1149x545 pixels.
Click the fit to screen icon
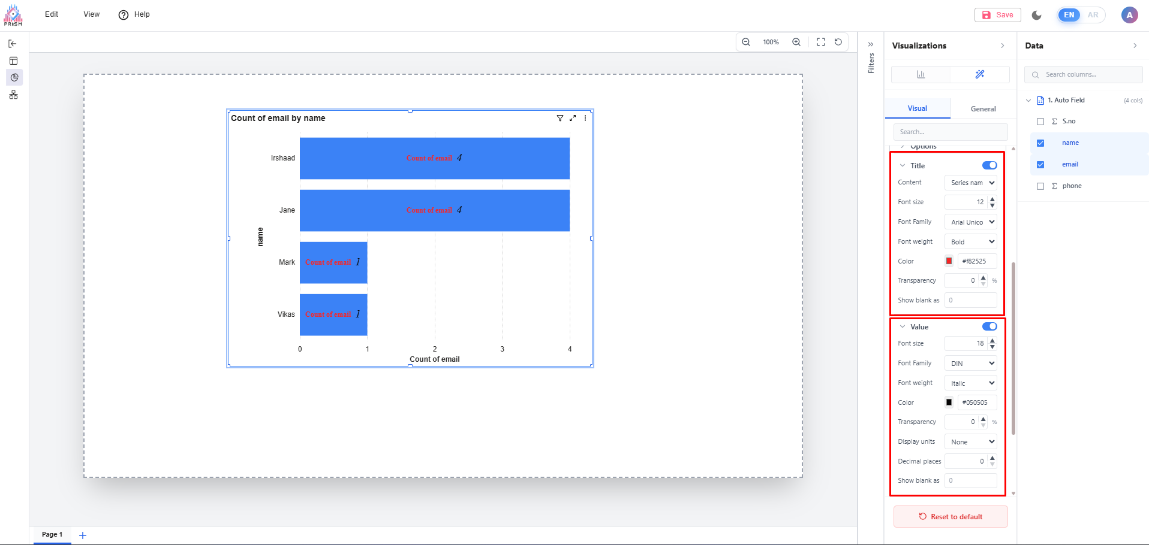tap(821, 42)
